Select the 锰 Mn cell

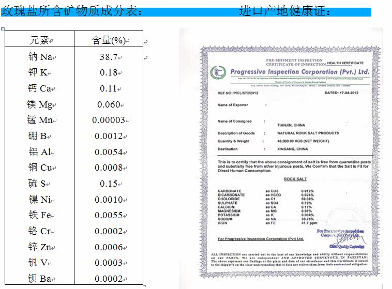coord(40,120)
